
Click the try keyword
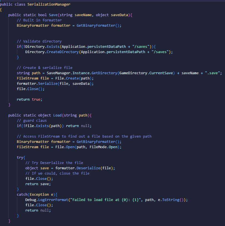(x=20, y=157)
